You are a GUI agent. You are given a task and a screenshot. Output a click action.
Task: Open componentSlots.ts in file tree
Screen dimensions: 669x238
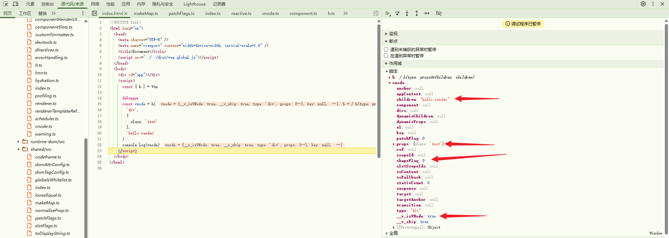(x=53, y=27)
